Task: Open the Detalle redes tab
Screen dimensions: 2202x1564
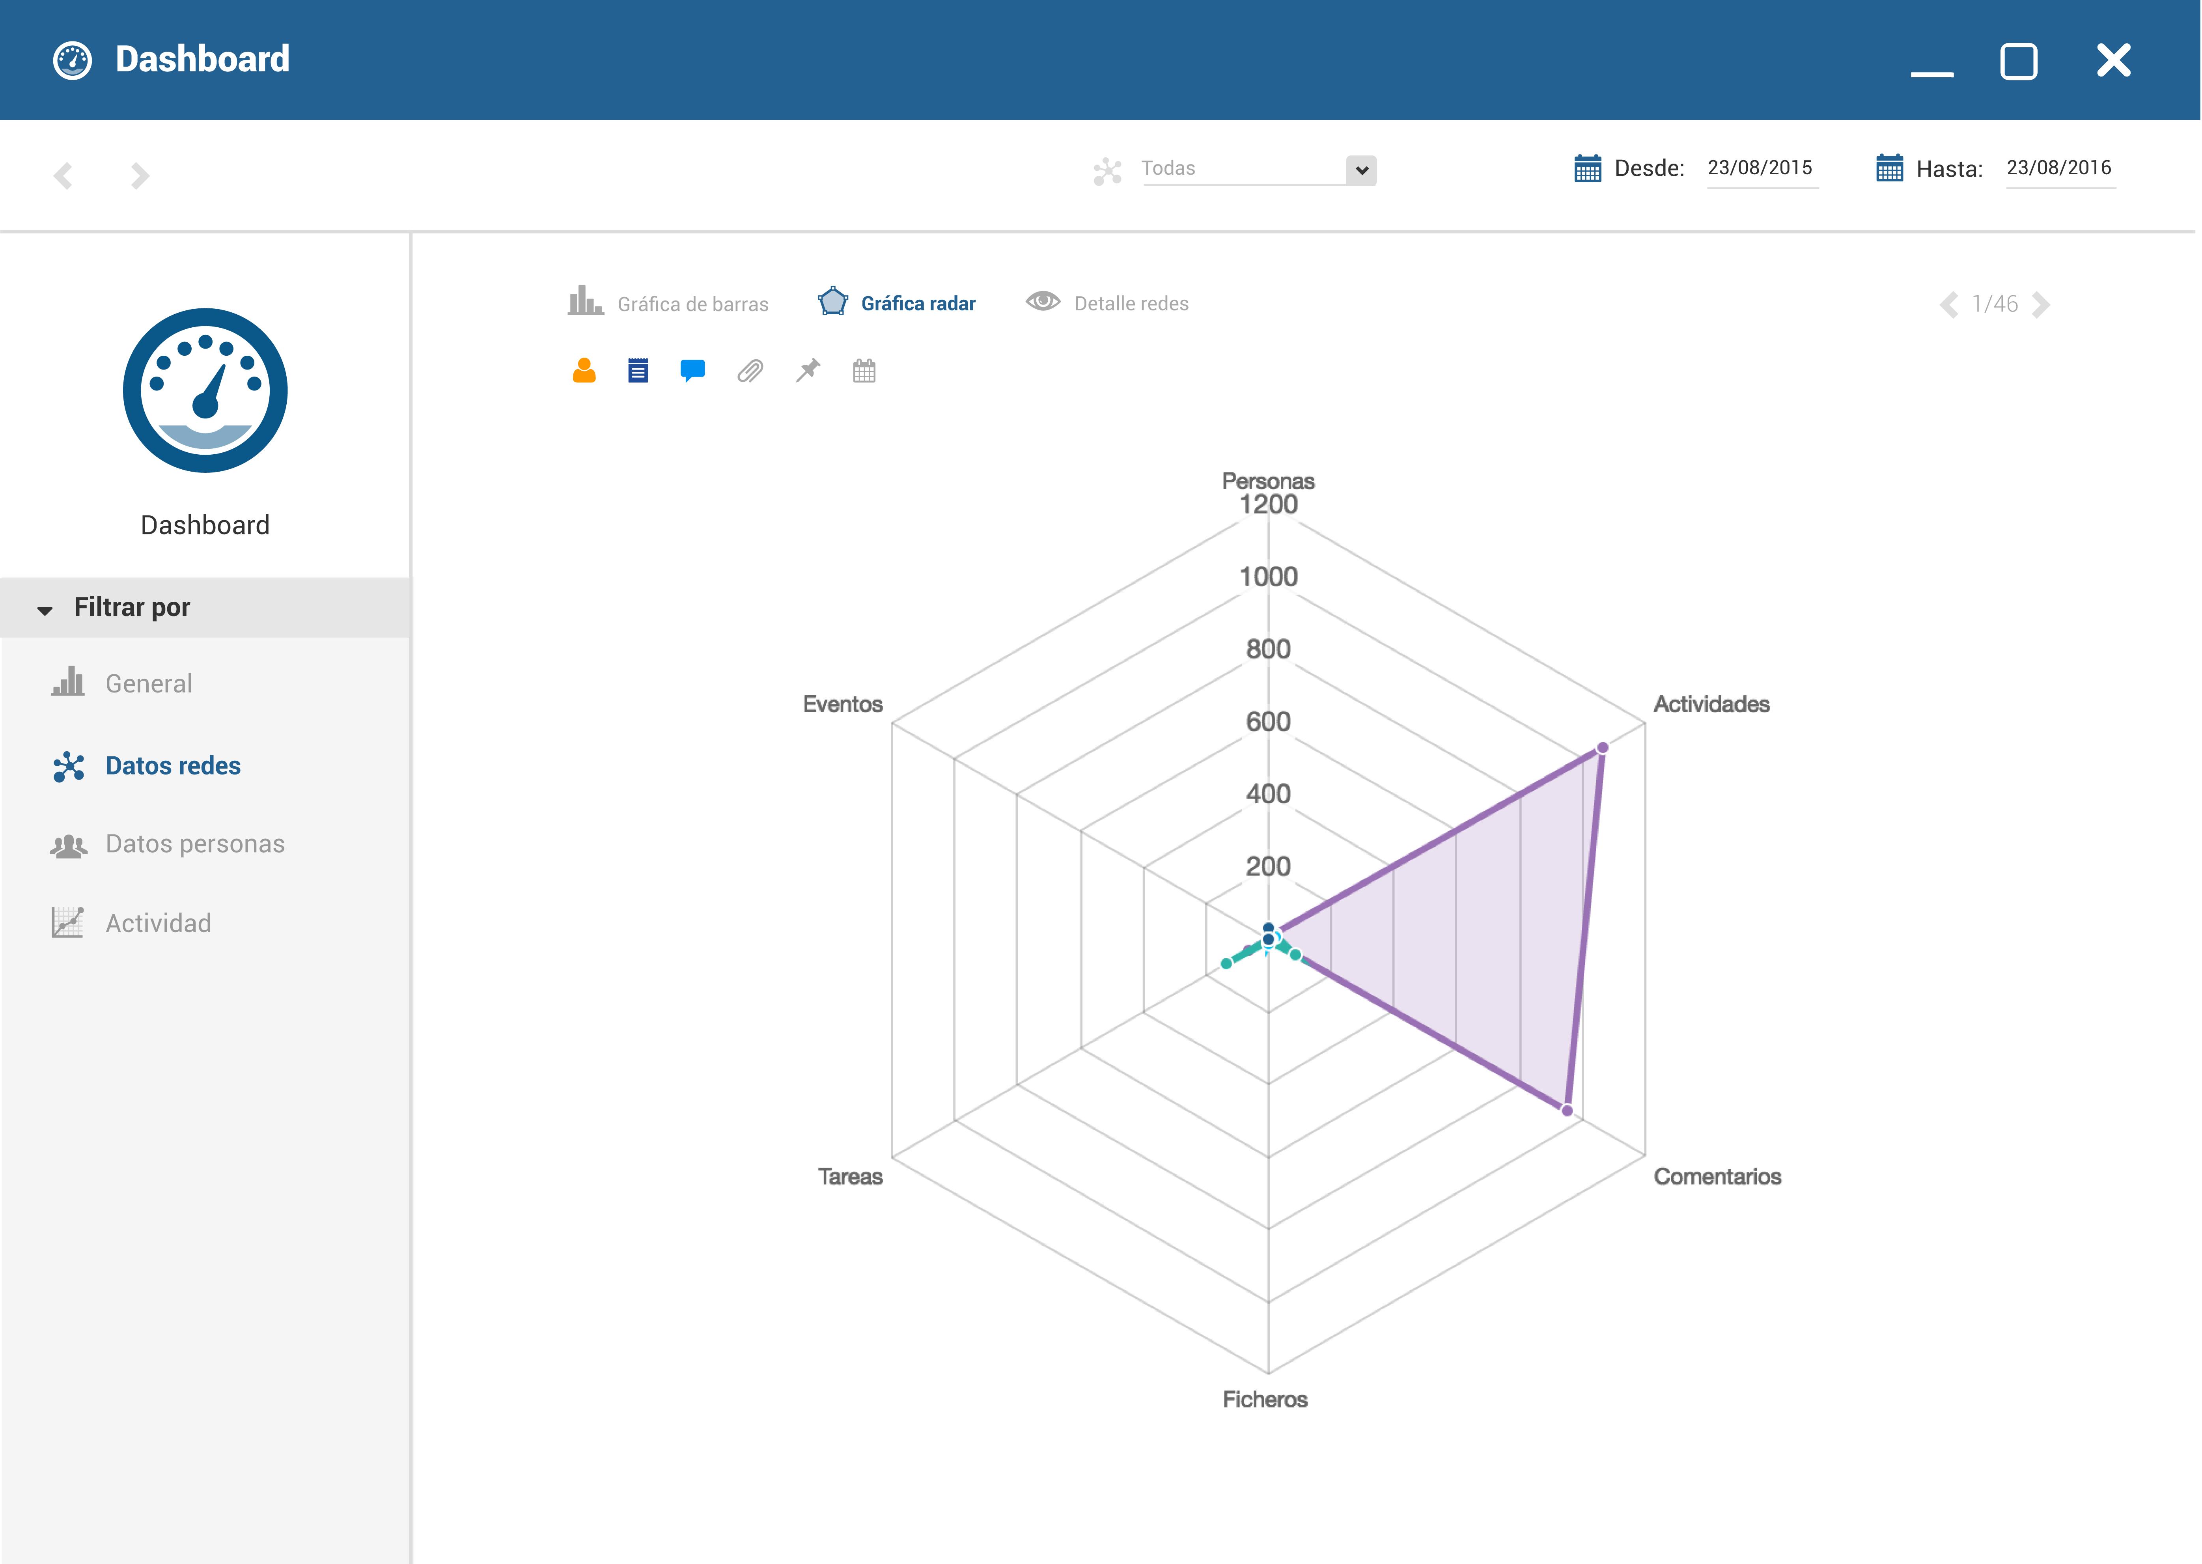Action: (x=1107, y=302)
